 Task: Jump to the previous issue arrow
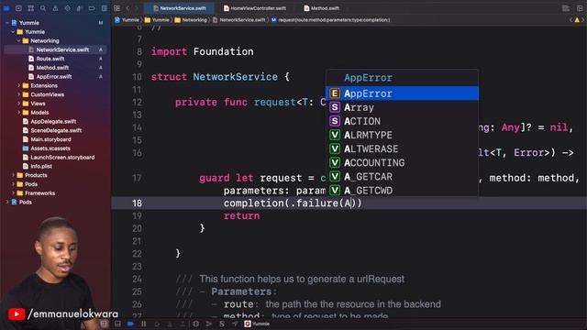click(x=570, y=20)
